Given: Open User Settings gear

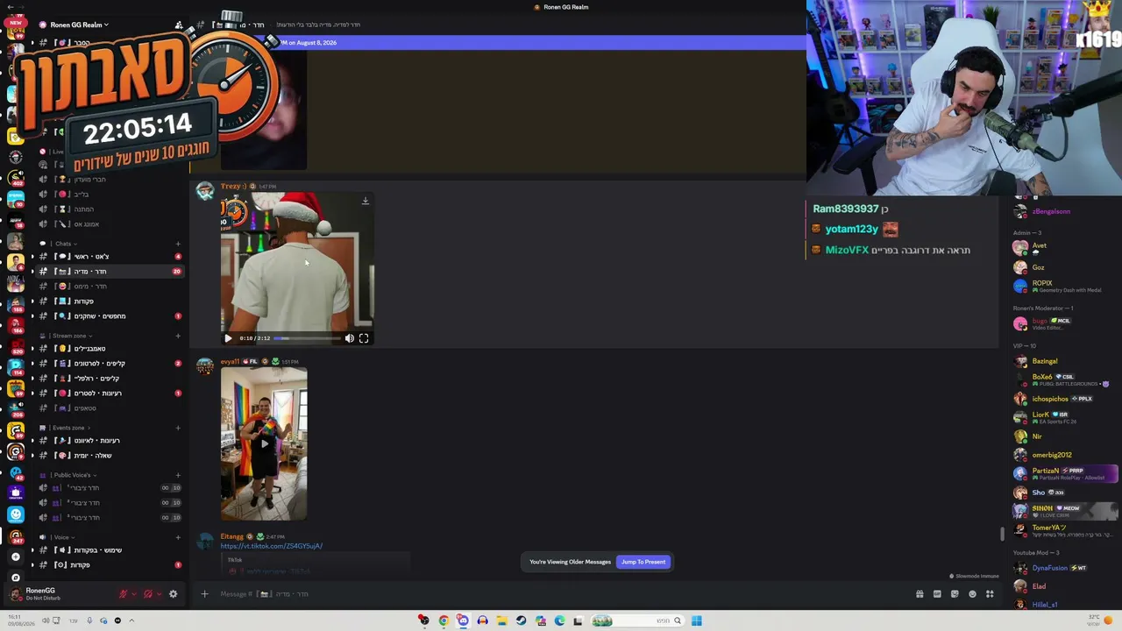Looking at the screenshot, I should coord(173,594).
